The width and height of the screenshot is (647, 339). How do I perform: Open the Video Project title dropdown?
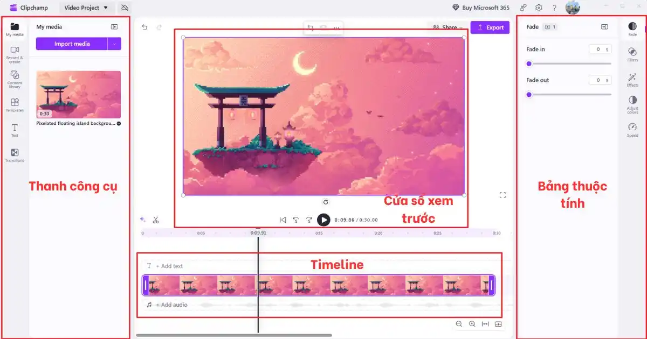point(86,8)
